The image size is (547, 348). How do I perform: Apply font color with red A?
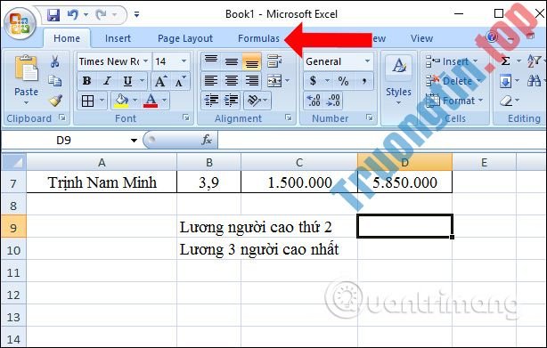151,101
